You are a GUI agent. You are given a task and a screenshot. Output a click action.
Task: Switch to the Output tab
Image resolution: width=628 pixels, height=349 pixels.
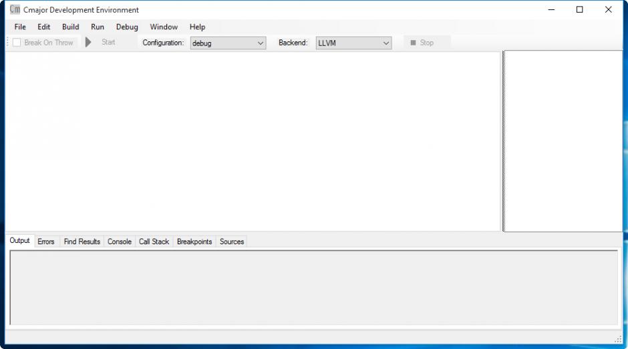pos(19,240)
